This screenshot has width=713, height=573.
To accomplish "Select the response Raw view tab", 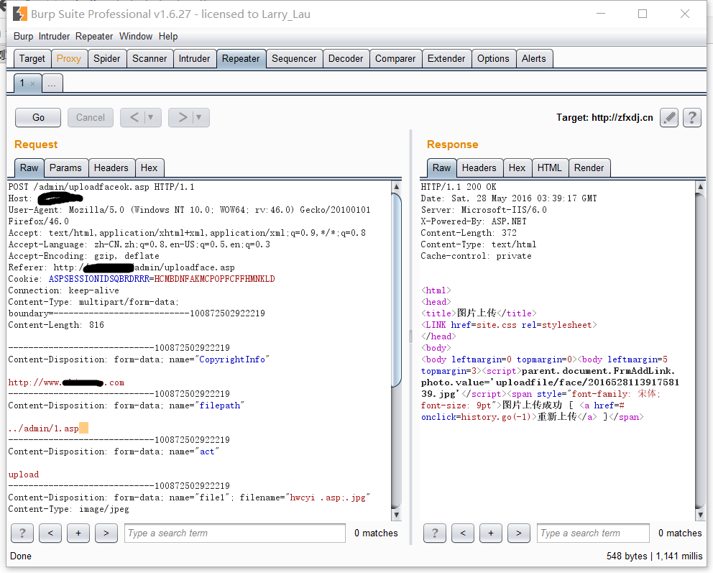I will [441, 168].
